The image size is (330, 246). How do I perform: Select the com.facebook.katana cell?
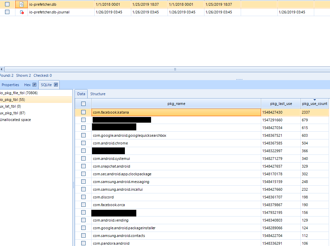point(176,112)
